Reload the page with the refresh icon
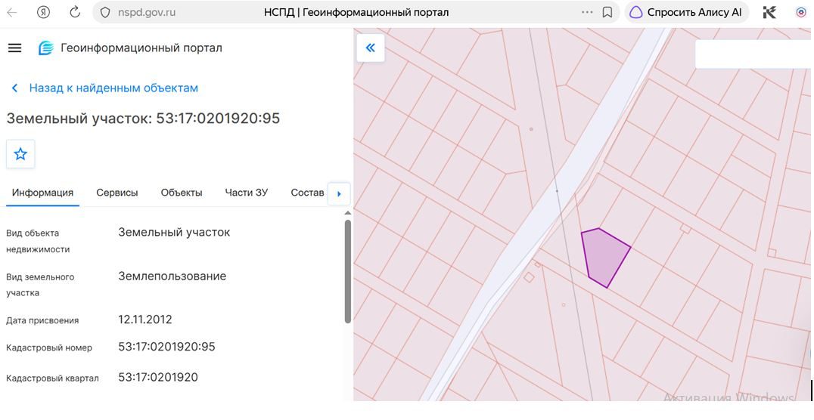Screen dimensions: 814x420 pos(75,12)
